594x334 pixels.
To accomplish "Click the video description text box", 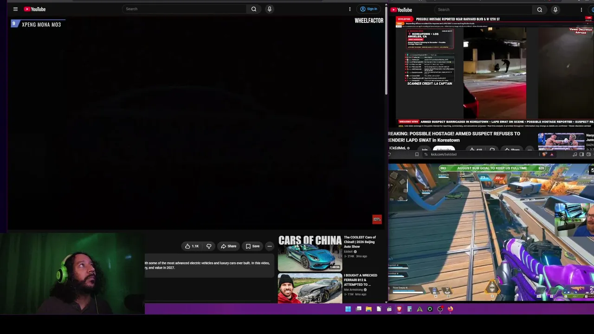I will [x=209, y=266].
